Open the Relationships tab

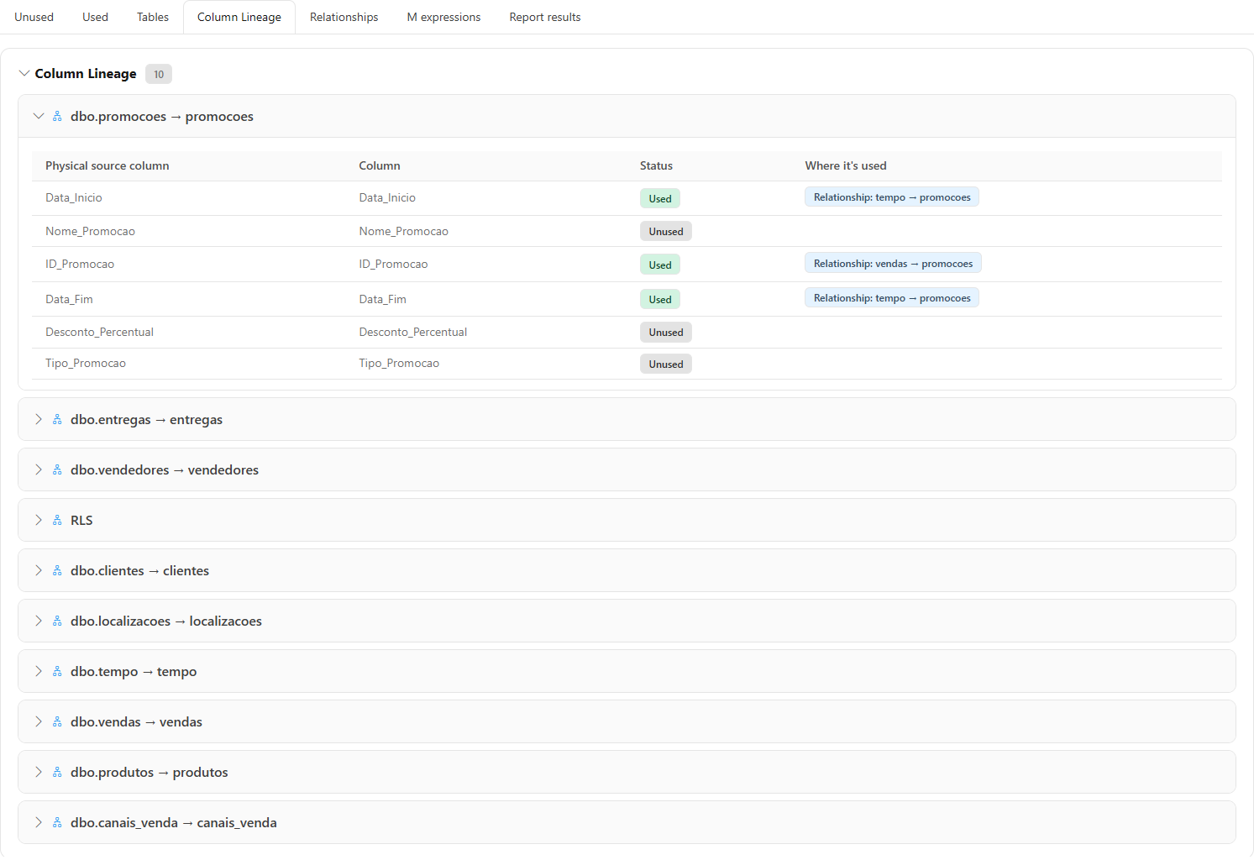pyautogui.click(x=344, y=17)
